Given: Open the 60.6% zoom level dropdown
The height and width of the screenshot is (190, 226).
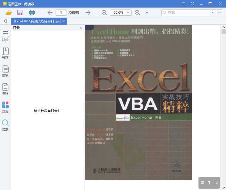Looking at the screenshot, I should click(121, 13).
